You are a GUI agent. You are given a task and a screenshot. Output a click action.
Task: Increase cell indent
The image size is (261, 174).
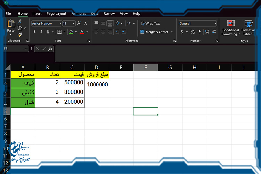pyautogui.click(x=124, y=32)
